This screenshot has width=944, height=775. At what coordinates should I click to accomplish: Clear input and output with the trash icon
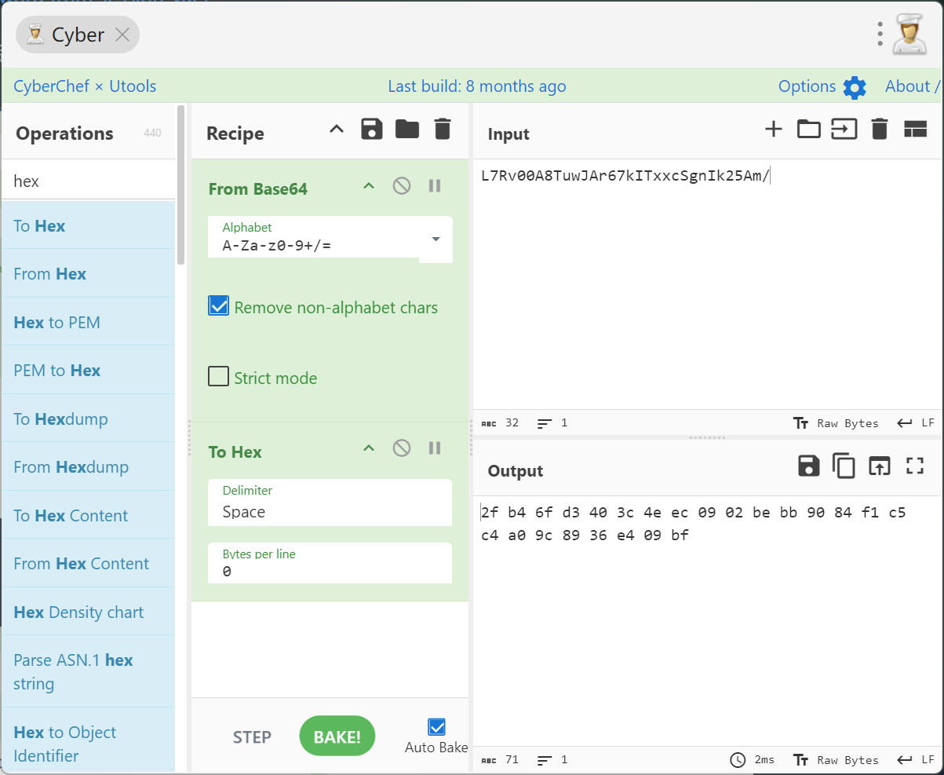880,130
